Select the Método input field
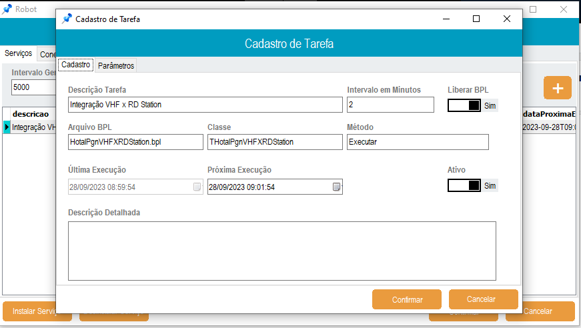 (418, 142)
